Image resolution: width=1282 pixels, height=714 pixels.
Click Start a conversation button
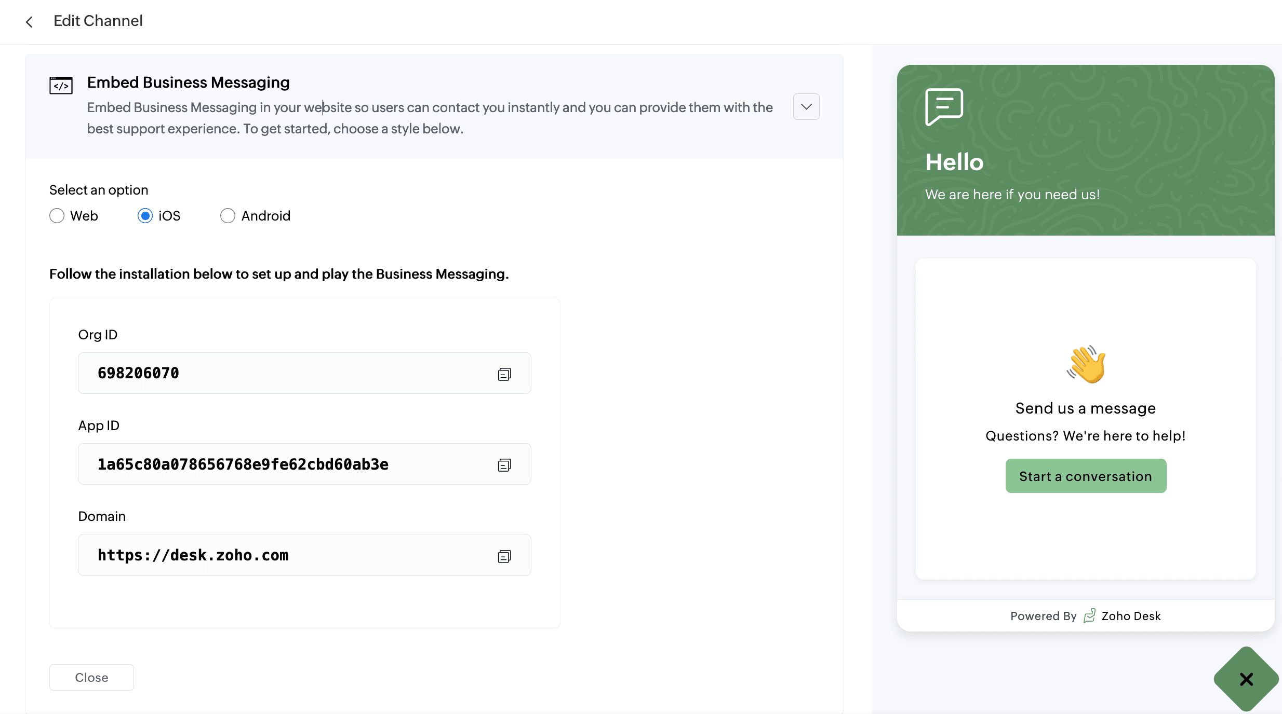coord(1086,476)
